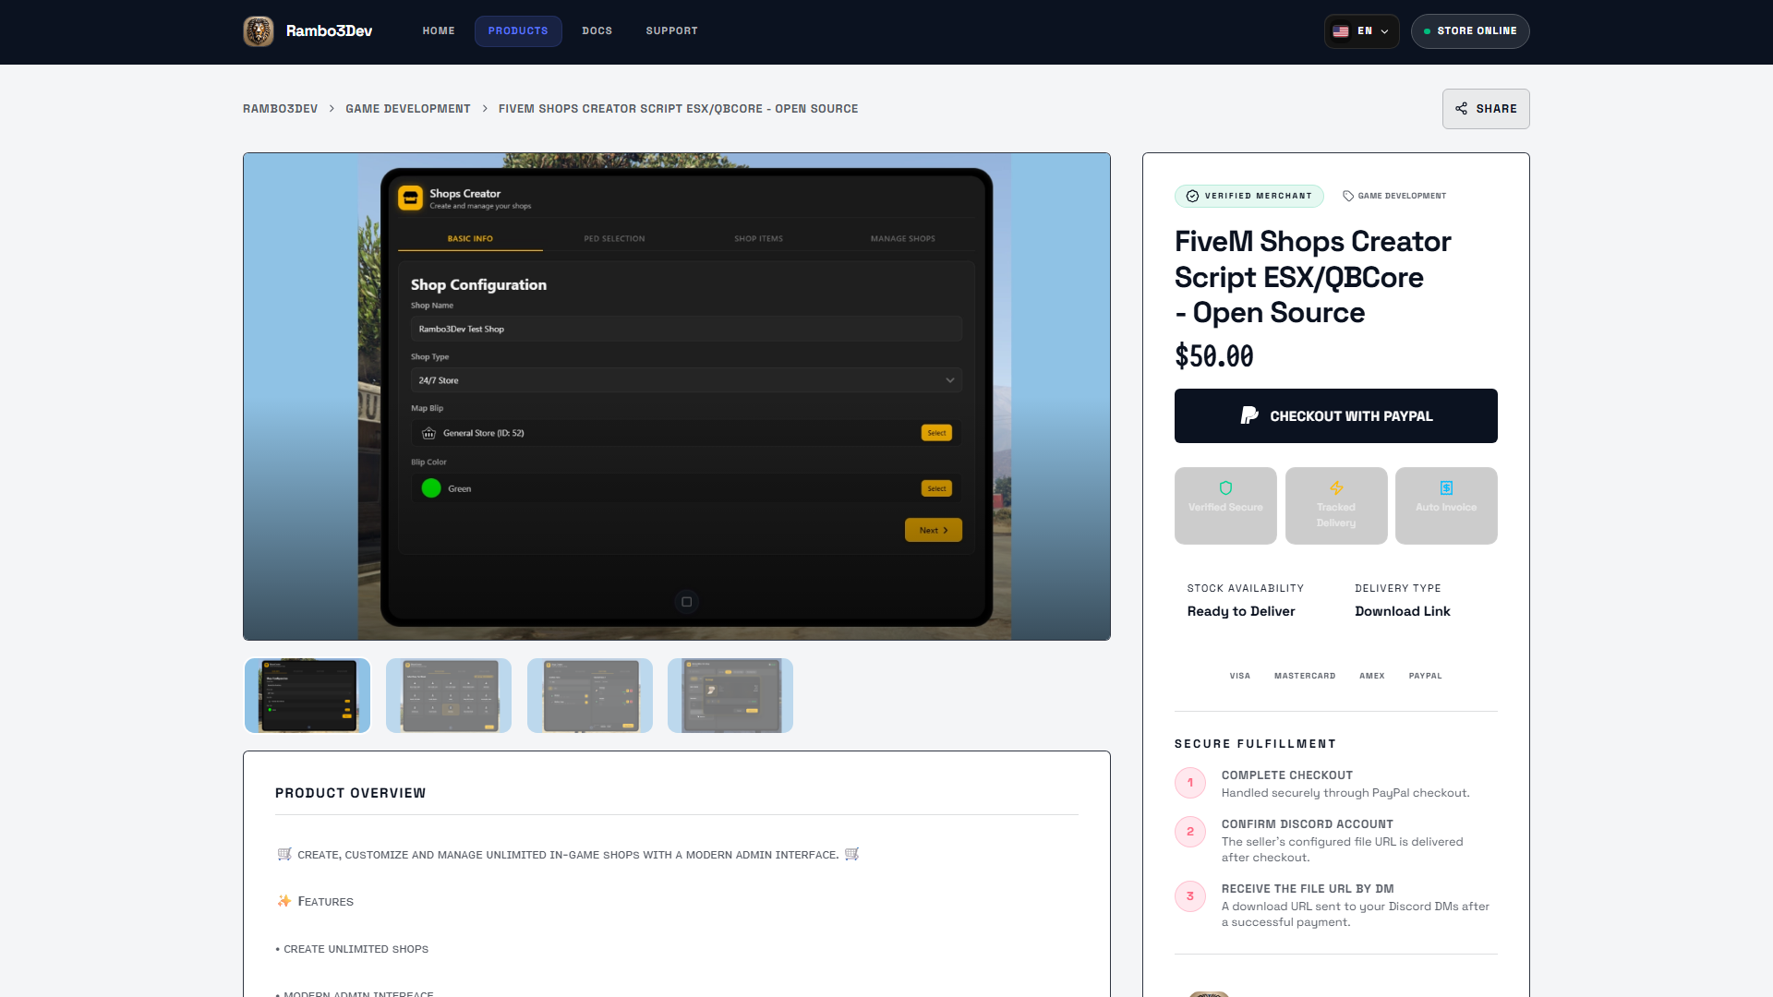Click the Store Online status button
This screenshot has height=997, width=1773.
1470,31
